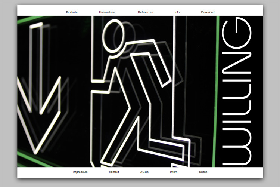Go to the Unternehmen page
This screenshot has height=187, width=280.
pos(108,12)
